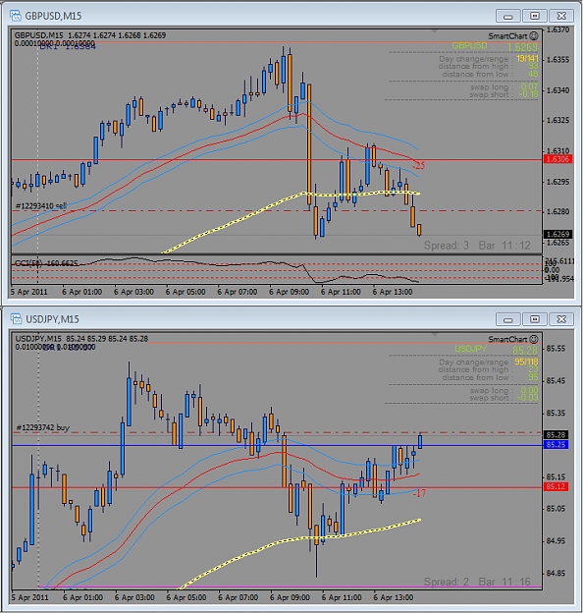Image resolution: width=583 pixels, height=614 pixels.
Task: Click the 'Spread: 2' text on USDJPY chart
Action: [446, 582]
